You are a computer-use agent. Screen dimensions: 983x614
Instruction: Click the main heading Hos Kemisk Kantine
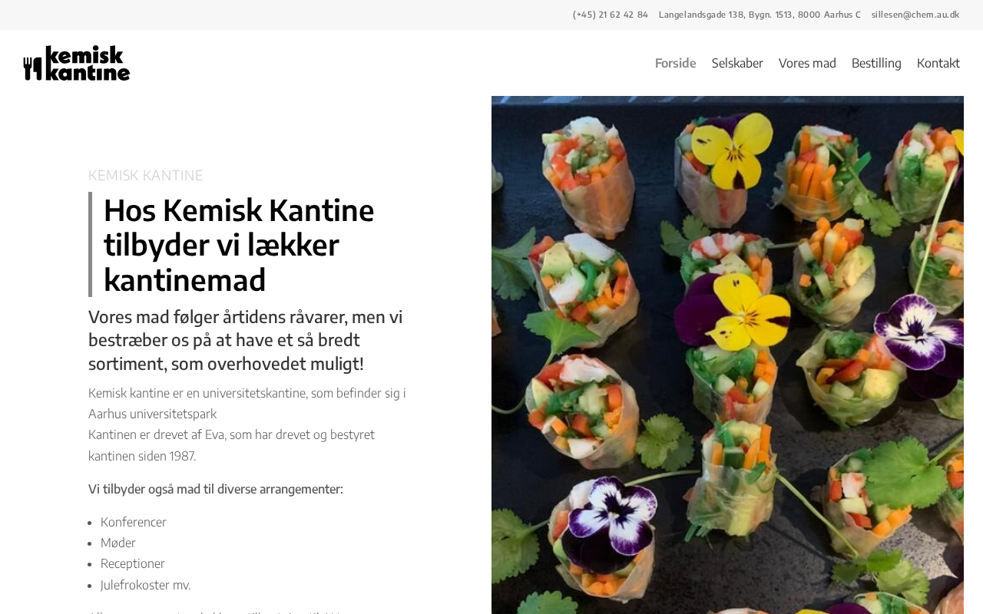click(x=239, y=245)
